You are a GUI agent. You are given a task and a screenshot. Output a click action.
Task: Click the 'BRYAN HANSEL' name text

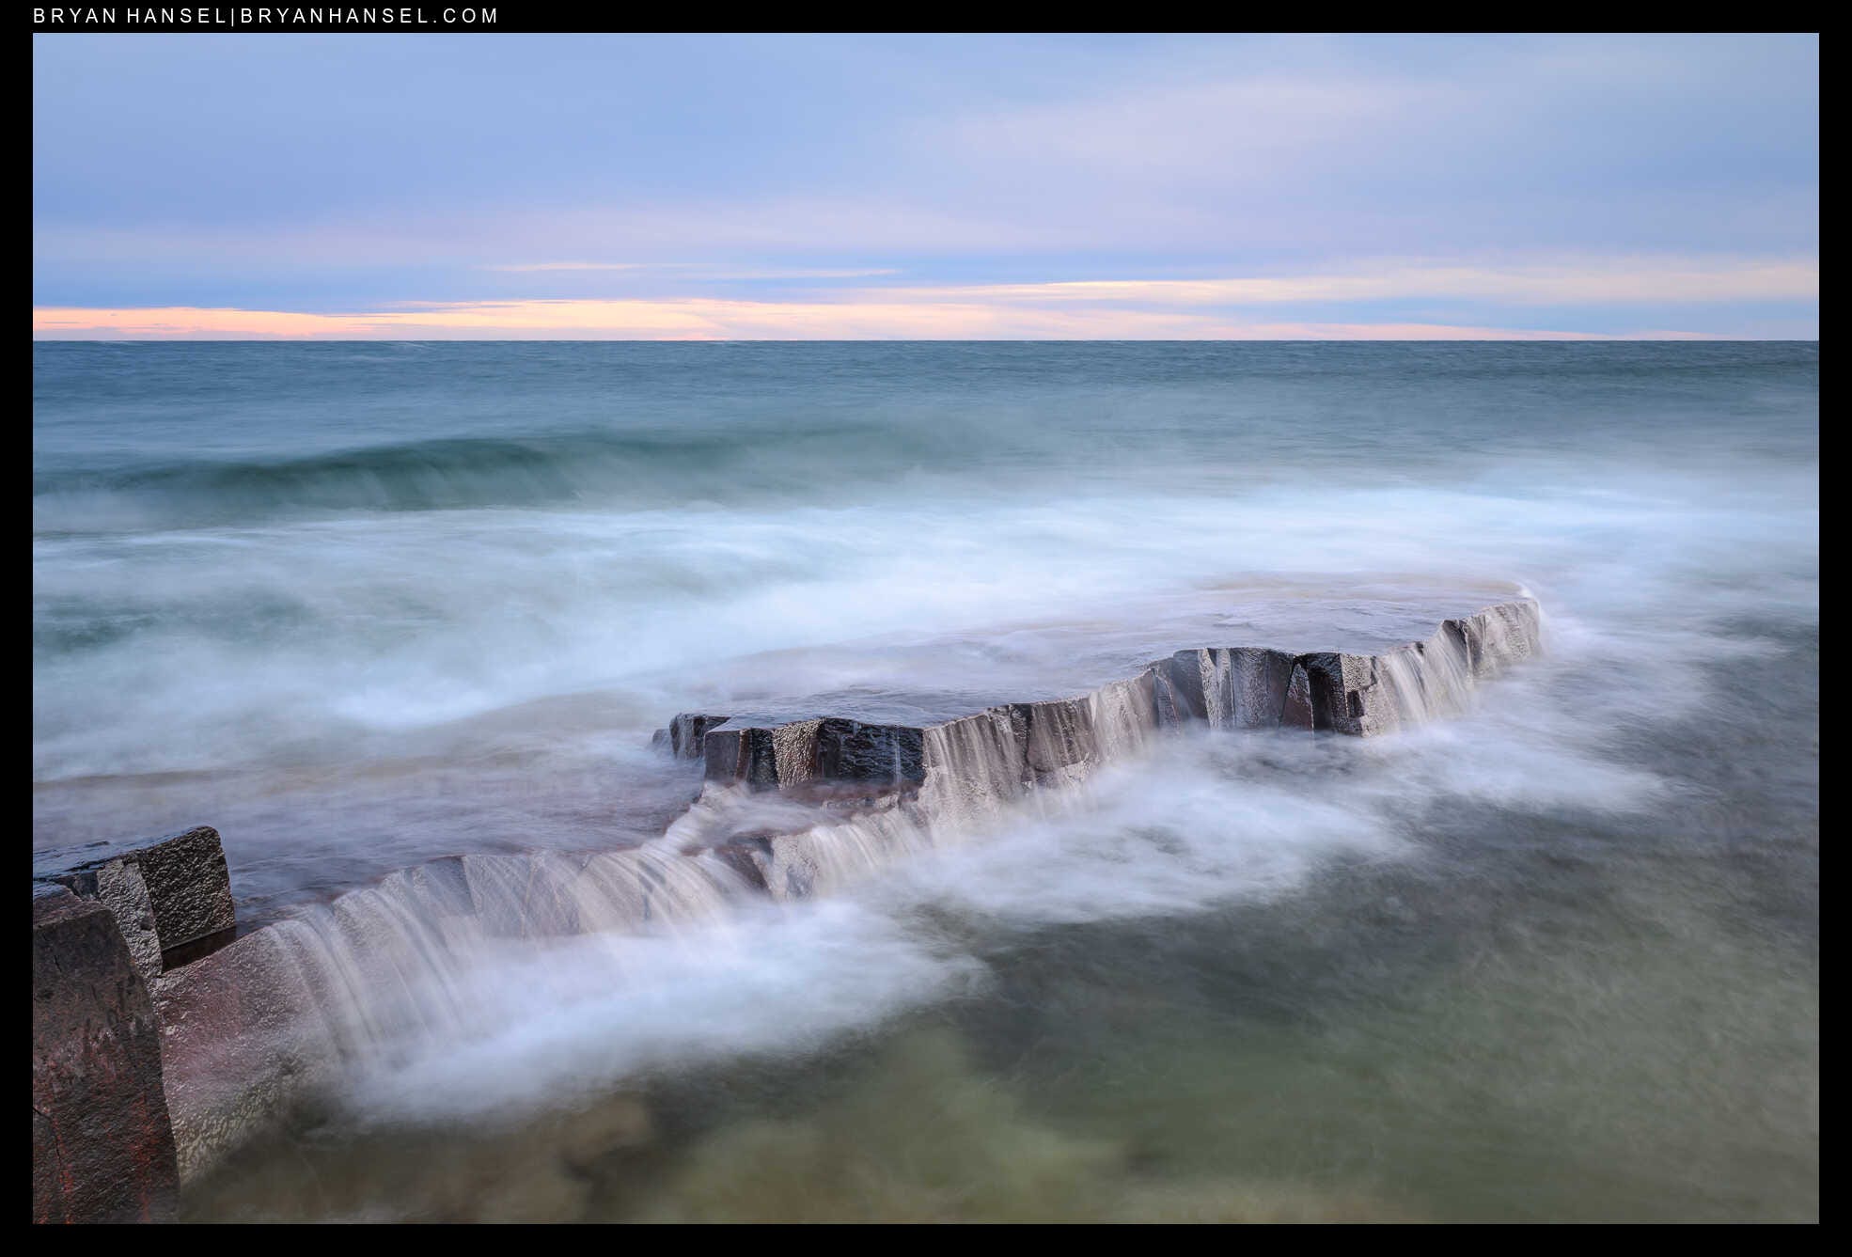pos(132,16)
